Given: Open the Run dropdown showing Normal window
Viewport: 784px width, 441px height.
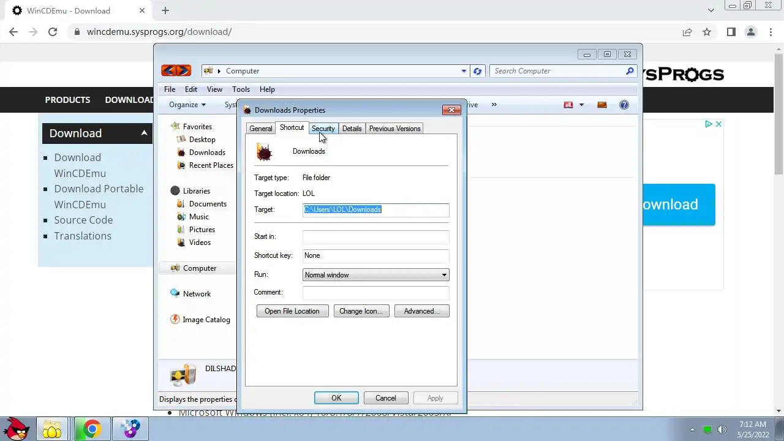Looking at the screenshot, I should click(375, 275).
